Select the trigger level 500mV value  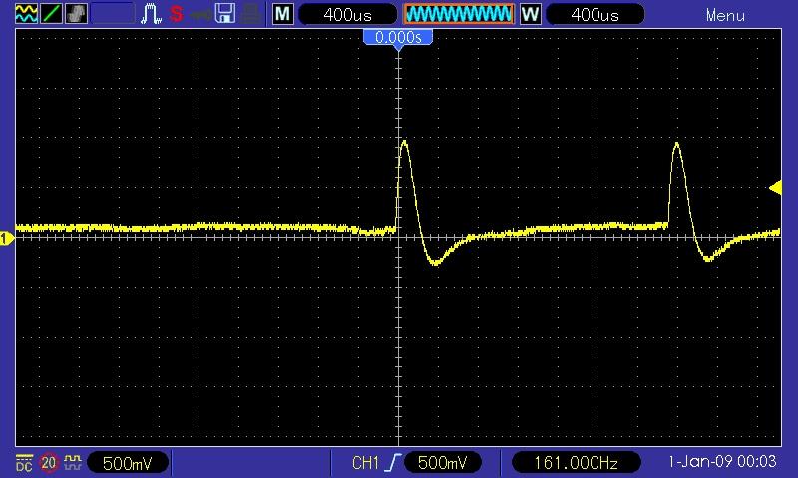coord(442,463)
